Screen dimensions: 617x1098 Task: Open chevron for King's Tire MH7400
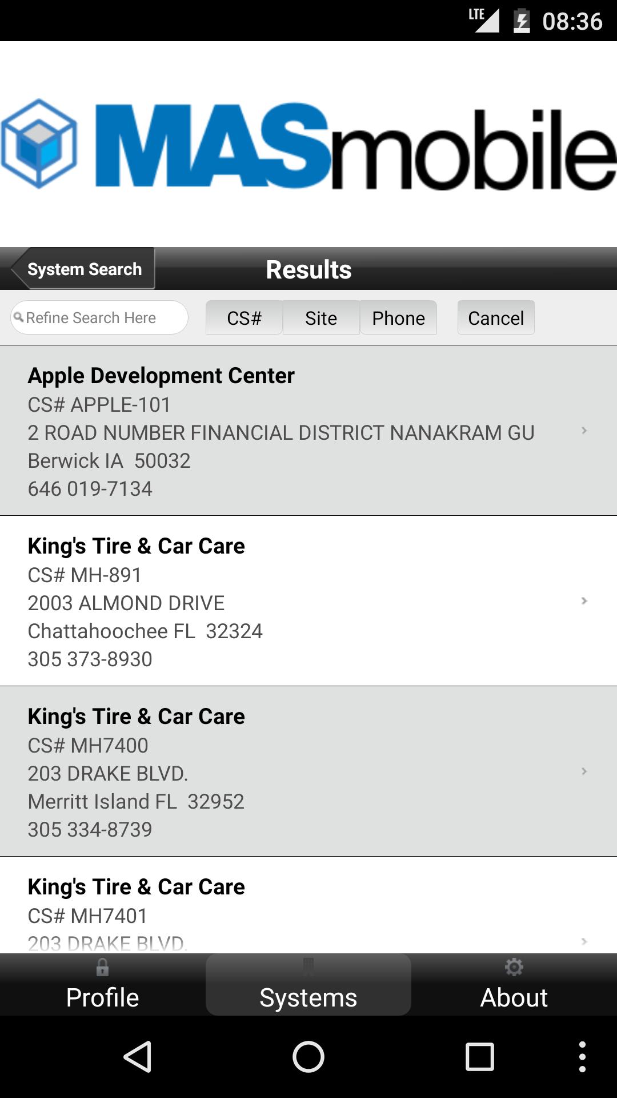584,771
